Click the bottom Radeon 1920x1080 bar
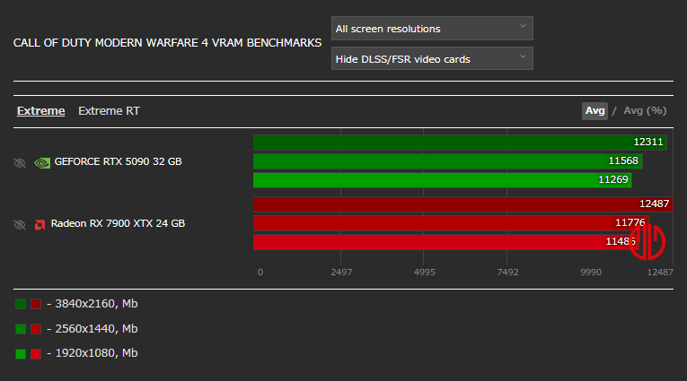687x381 pixels. [x=446, y=242]
